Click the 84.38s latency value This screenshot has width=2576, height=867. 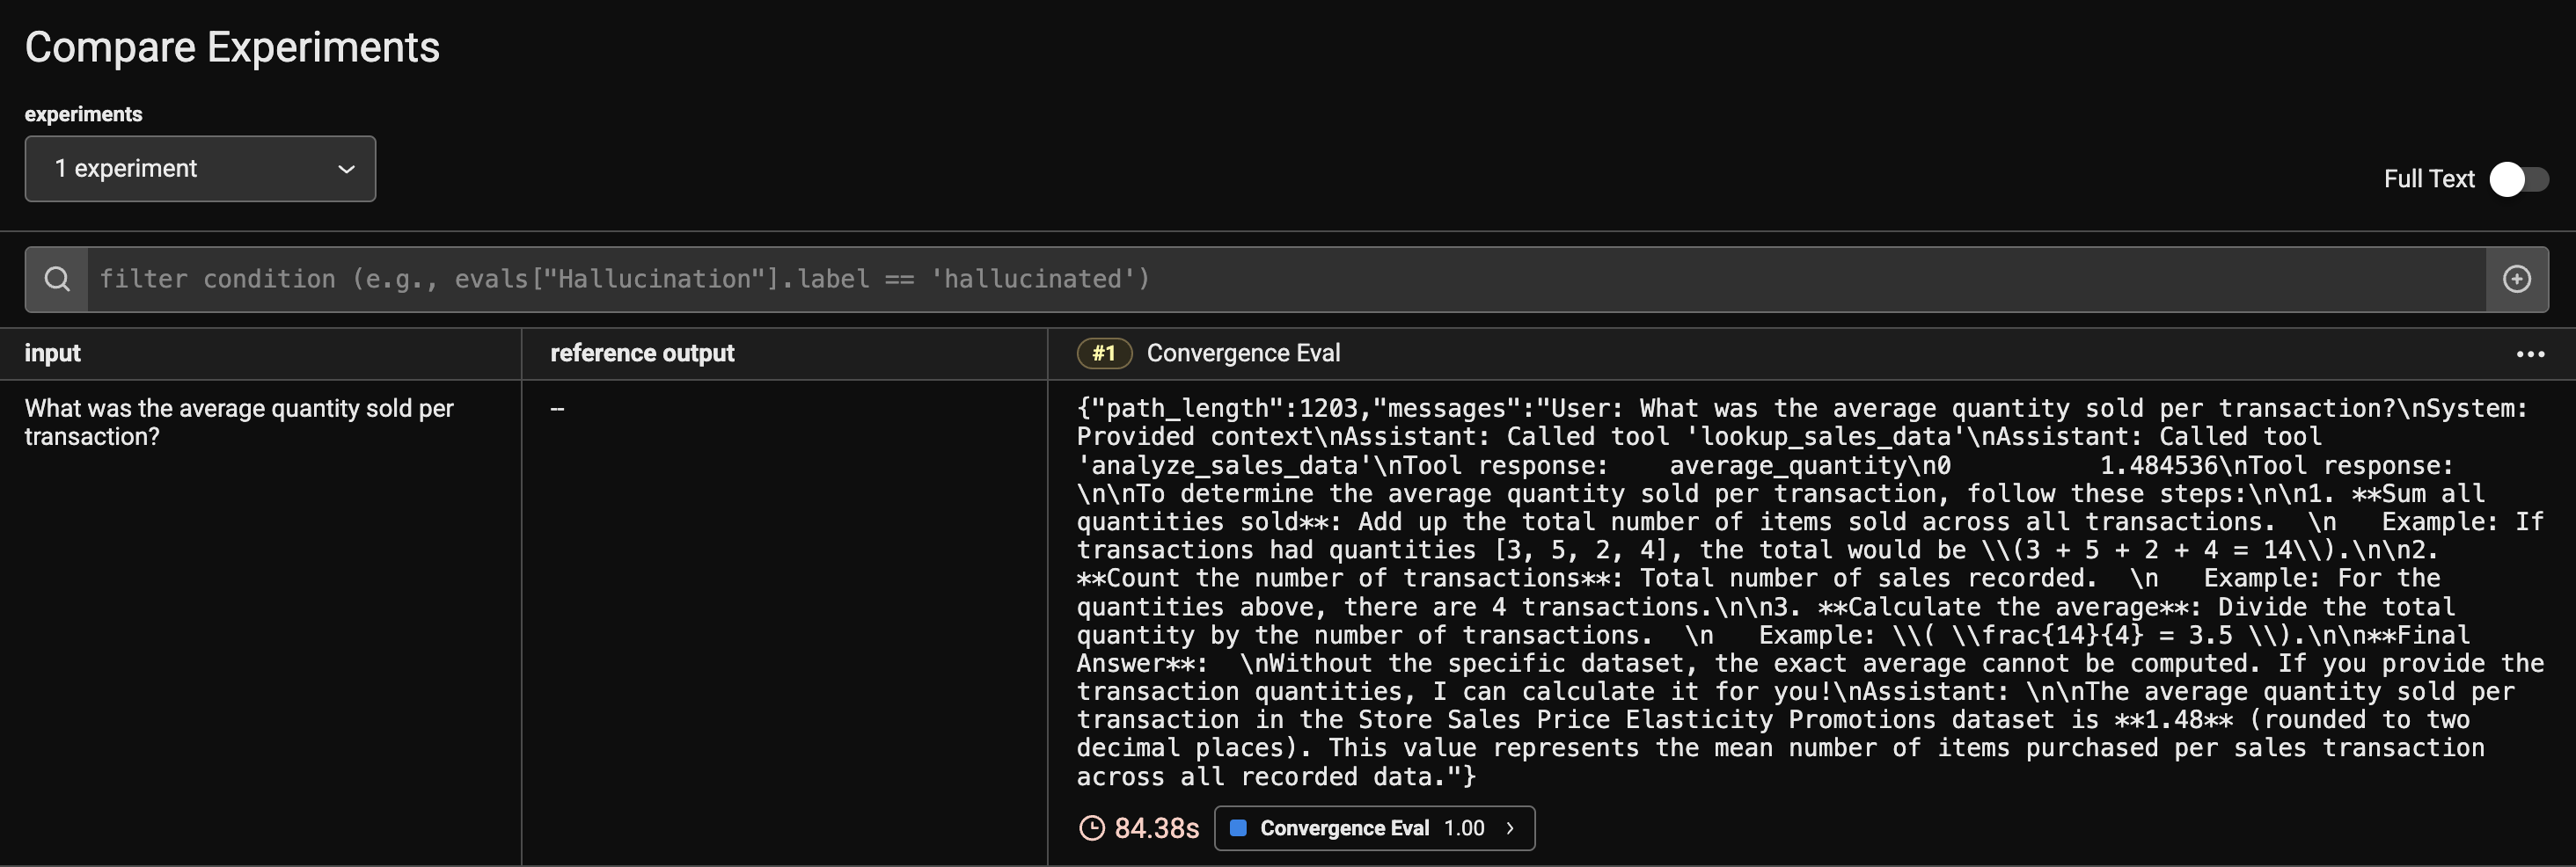pos(1156,828)
